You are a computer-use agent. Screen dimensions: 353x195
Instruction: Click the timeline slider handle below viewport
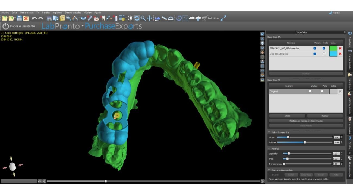tap(106, 181)
